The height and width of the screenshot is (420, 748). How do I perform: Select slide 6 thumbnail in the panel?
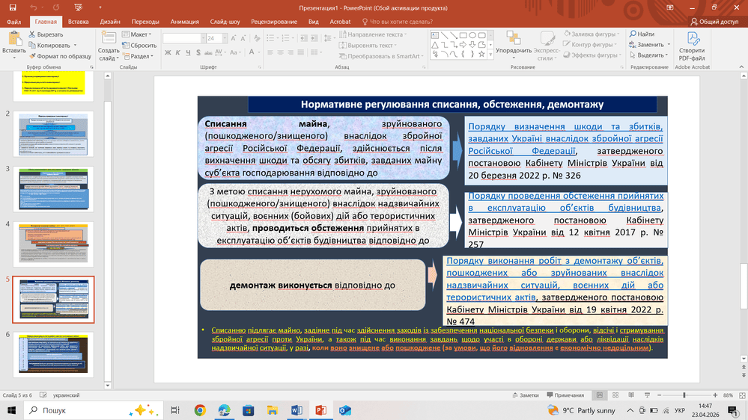click(52, 356)
